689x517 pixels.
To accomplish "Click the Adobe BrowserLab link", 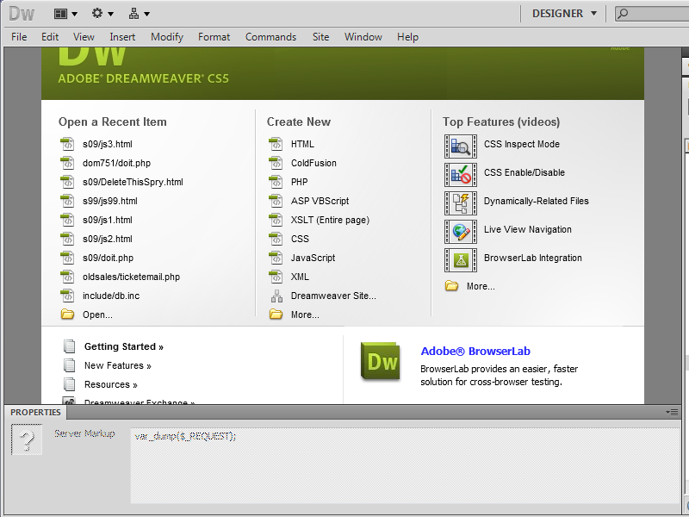I will click(x=475, y=351).
